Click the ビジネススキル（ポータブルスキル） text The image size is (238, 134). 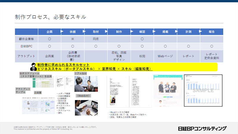click(66, 69)
